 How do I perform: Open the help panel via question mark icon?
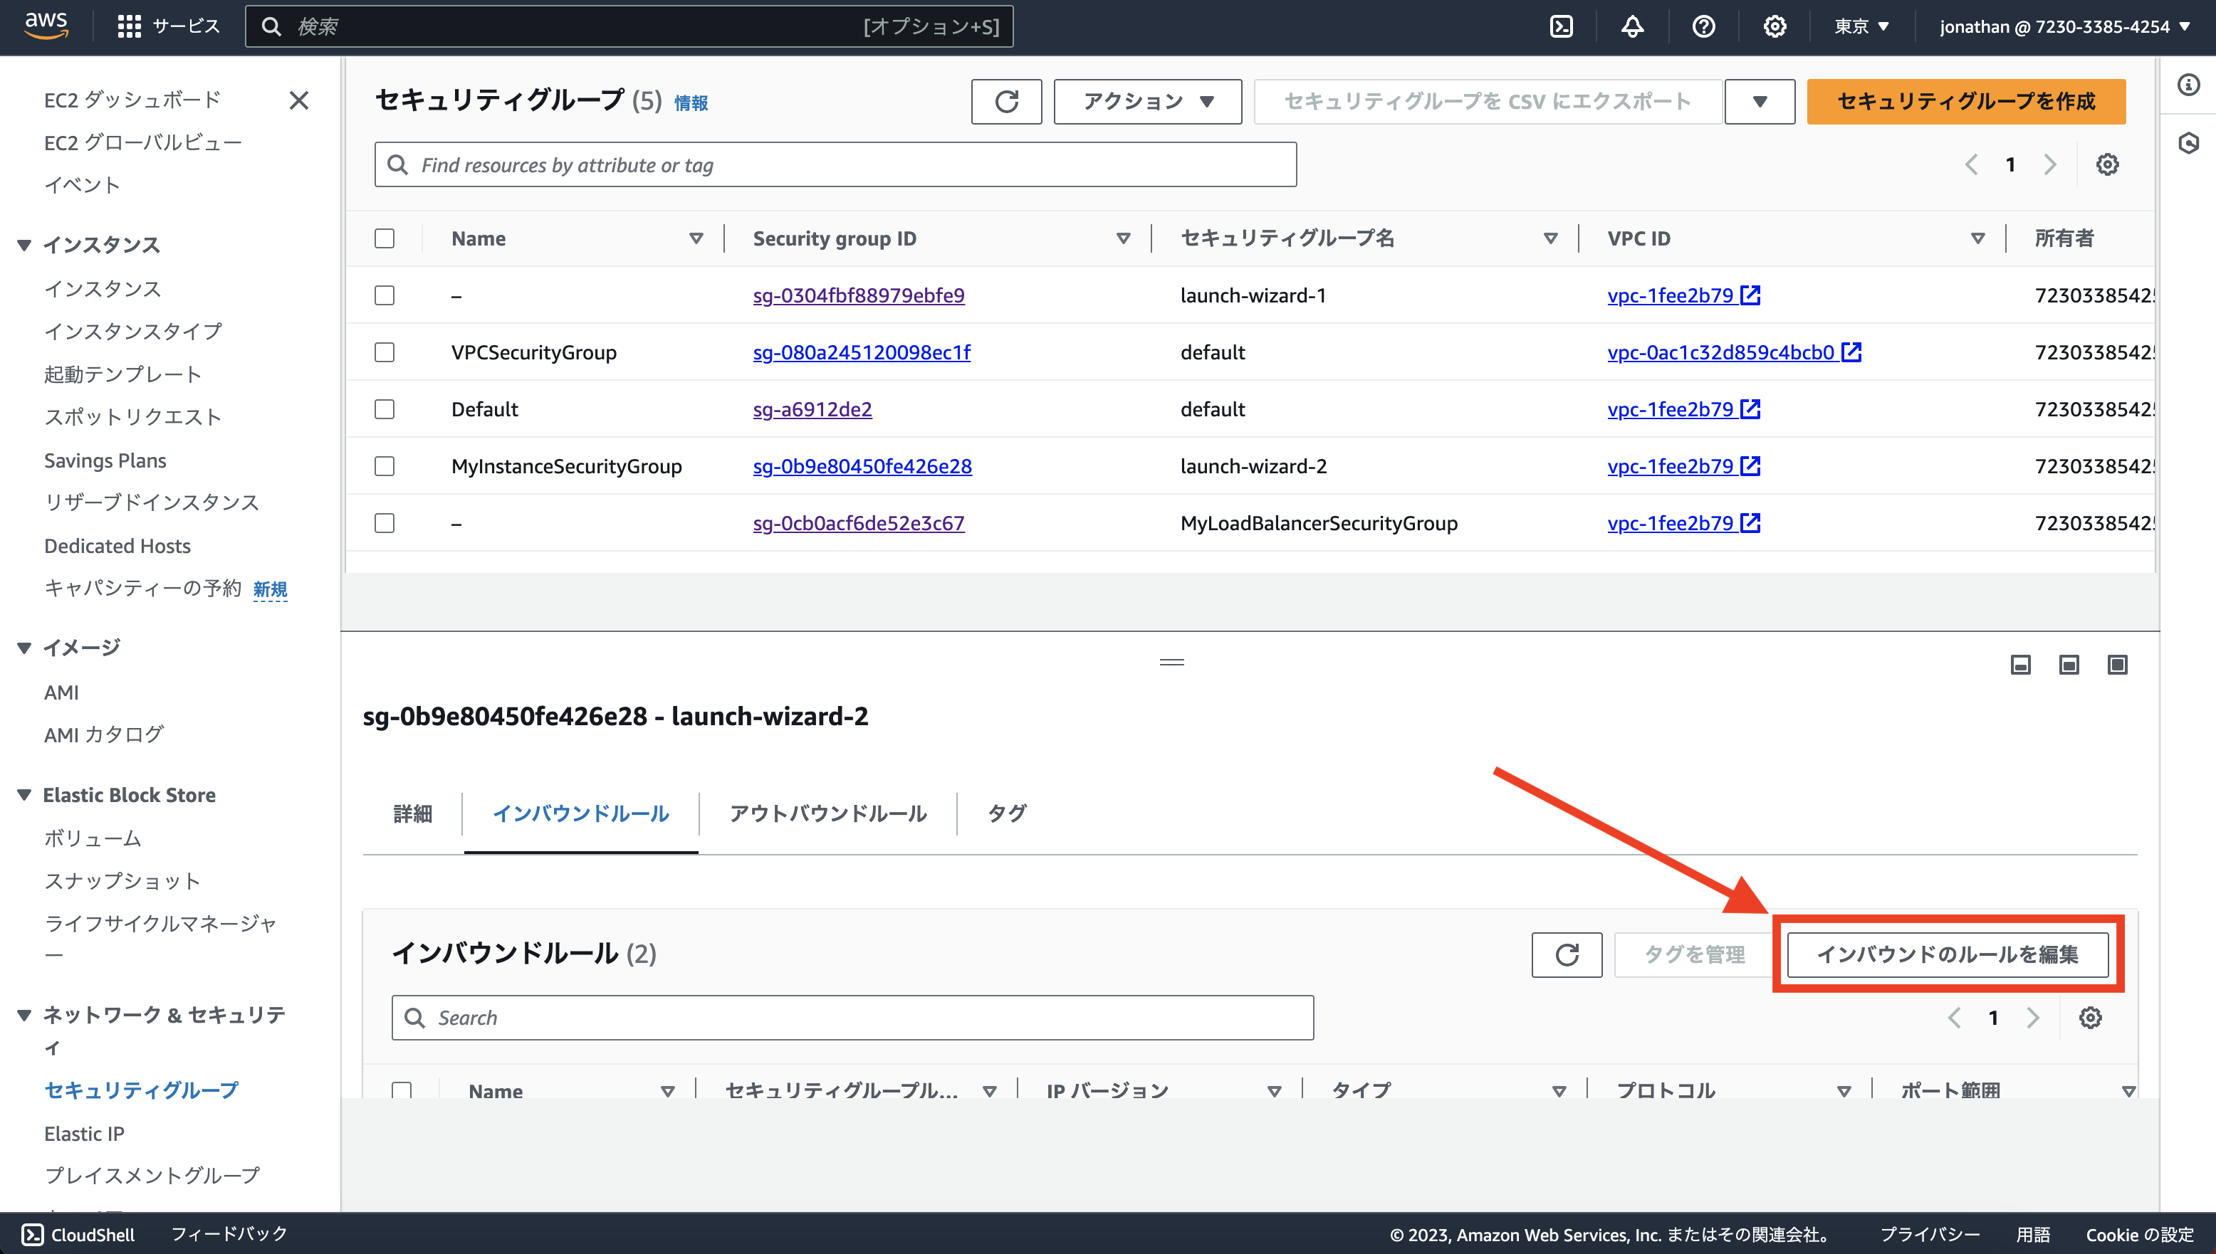coord(1703,26)
